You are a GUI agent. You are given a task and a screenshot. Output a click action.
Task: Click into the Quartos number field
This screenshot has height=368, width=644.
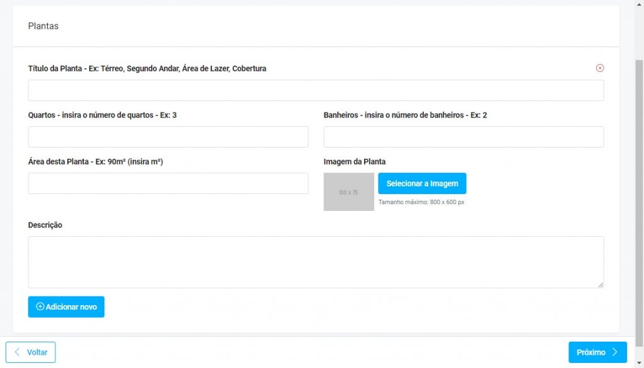click(168, 137)
